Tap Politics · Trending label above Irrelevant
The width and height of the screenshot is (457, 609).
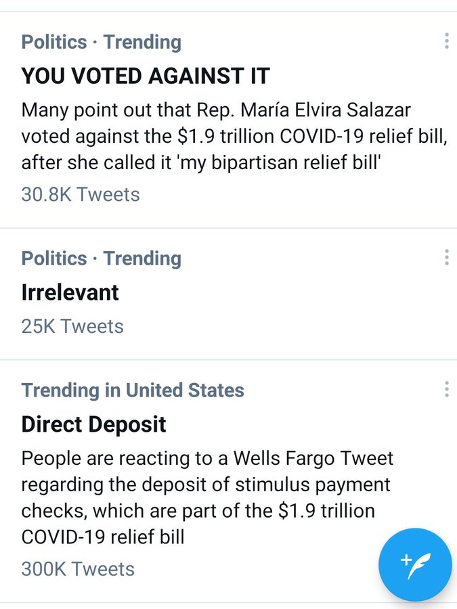tap(102, 258)
